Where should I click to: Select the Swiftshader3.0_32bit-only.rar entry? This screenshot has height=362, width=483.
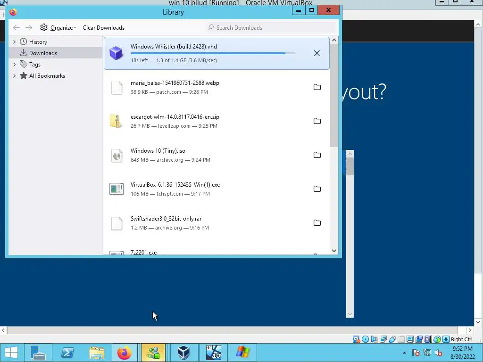217,223
